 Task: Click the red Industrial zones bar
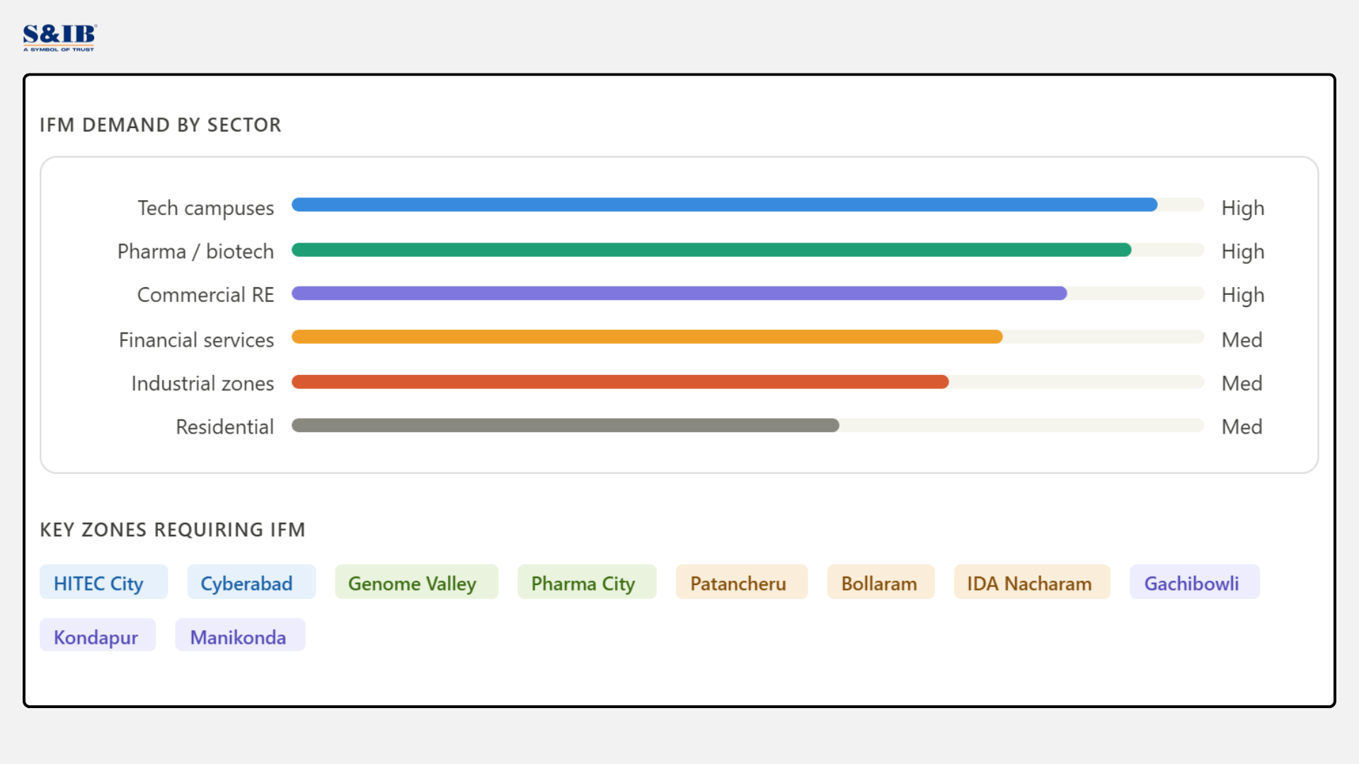point(619,382)
